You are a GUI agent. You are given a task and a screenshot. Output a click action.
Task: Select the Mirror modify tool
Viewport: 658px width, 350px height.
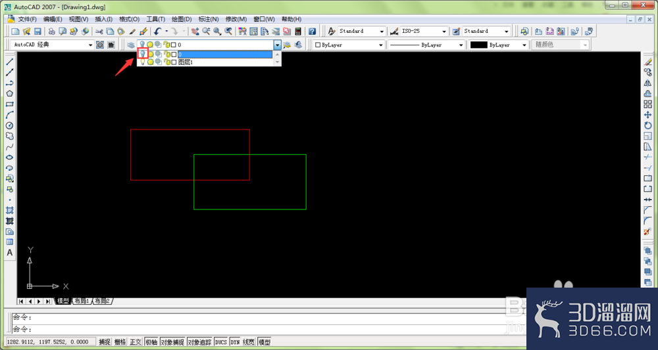click(647, 83)
